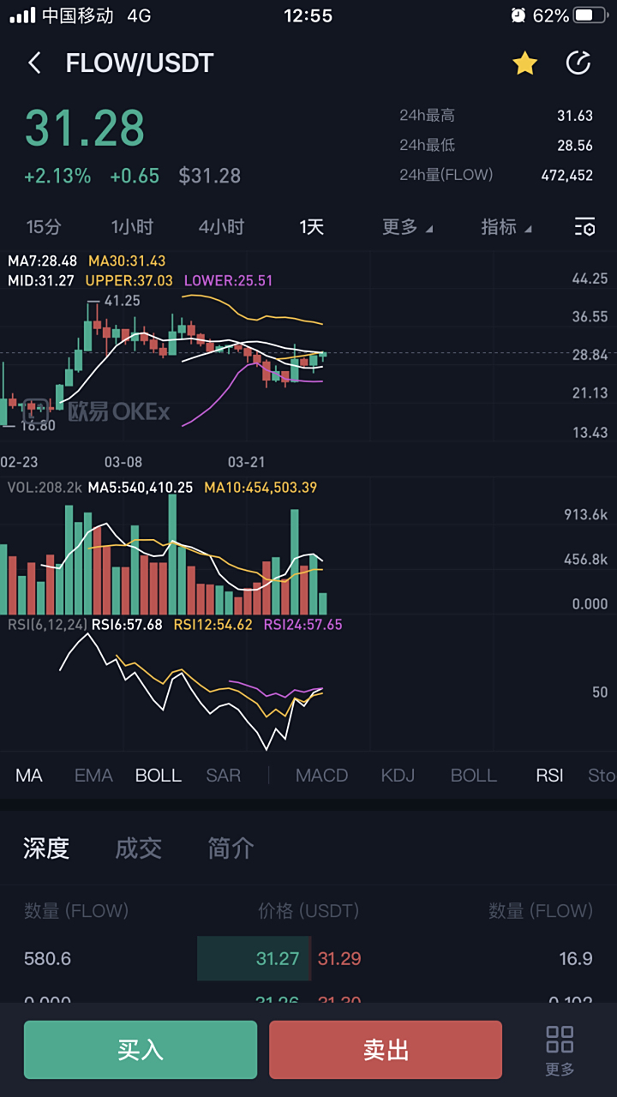Select the green 31.27 bid price cell
The image size is (617, 1097).
[x=254, y=958]
